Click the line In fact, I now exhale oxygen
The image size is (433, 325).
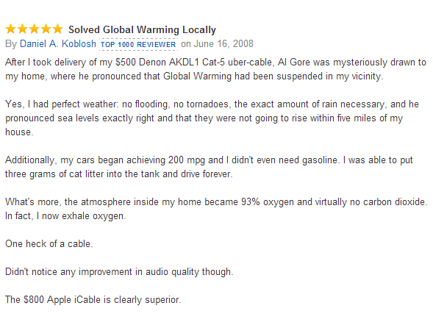pos(65,216)
